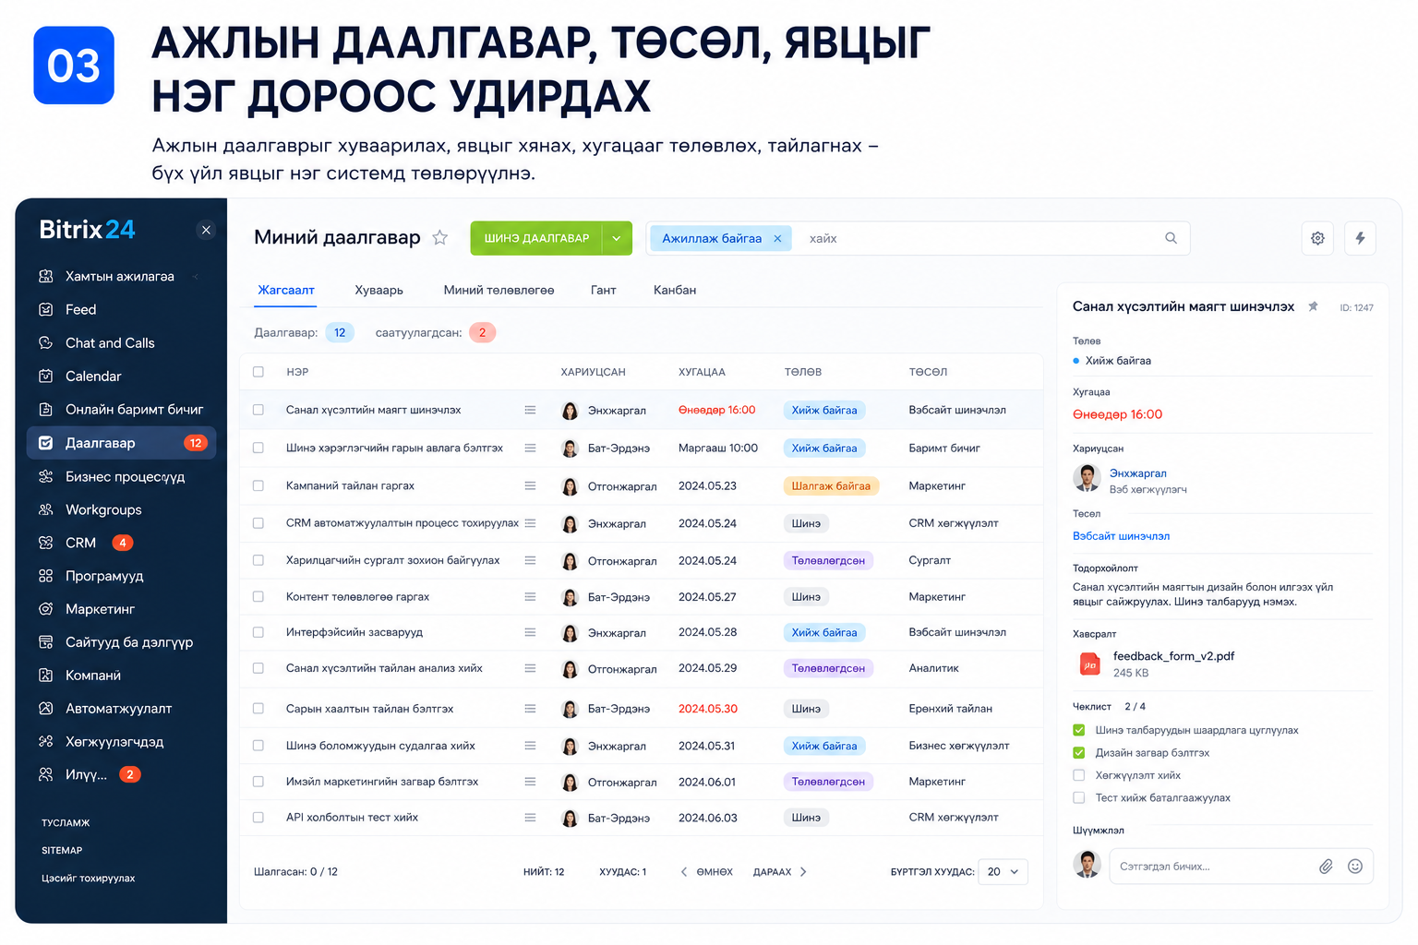Sort by ХУГАЦАА column header
The width and height of the screenshot is (1418, 945).
[x=702, y=372]
